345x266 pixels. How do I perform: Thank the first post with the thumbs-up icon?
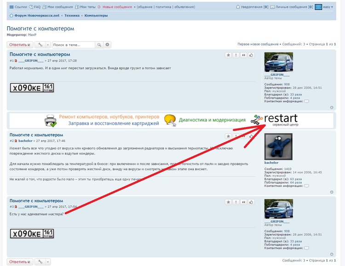(x=251, y=55)
